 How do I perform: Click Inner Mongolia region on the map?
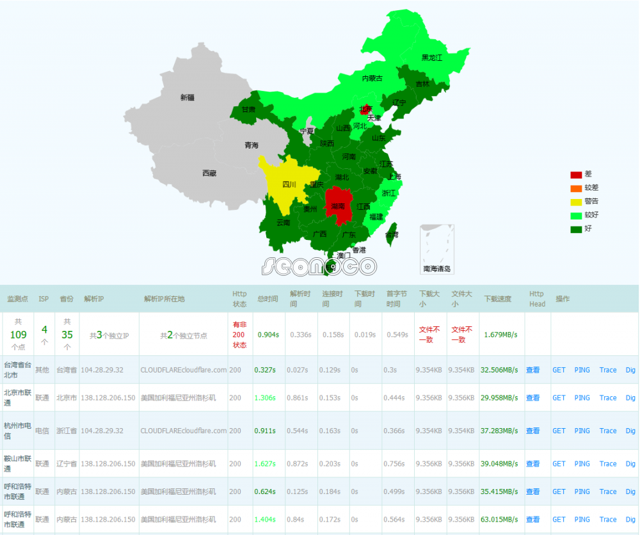point(371,78)
